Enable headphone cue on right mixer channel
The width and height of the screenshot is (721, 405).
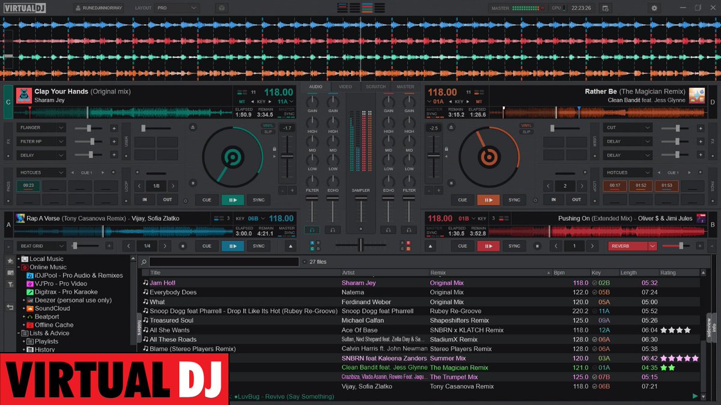[409, 230]
